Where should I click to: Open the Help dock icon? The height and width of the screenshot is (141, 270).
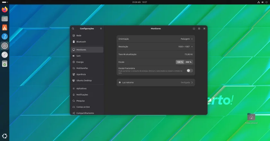coord(4,36)
